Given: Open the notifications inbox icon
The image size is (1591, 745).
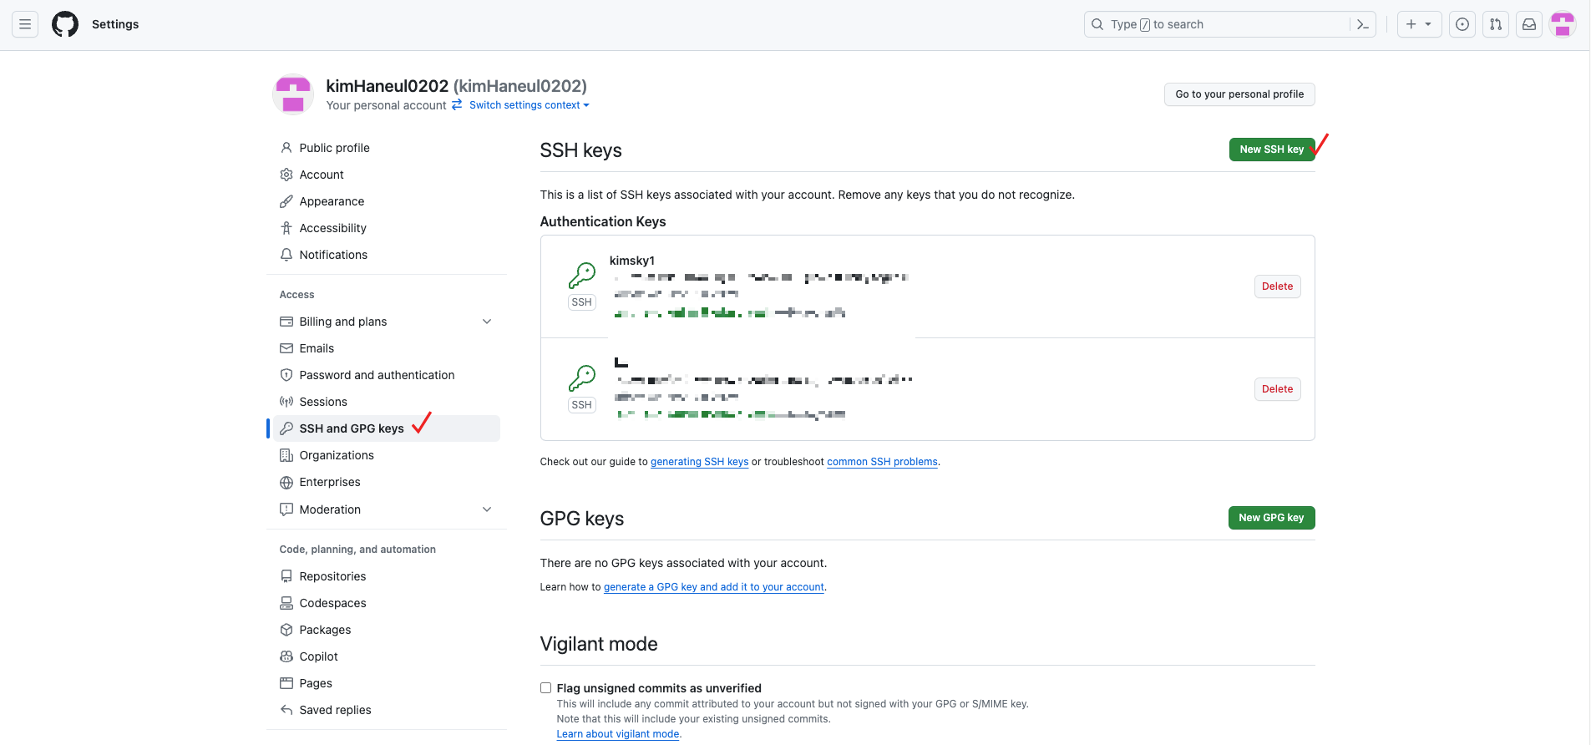Looking at the screenshot, I should click(1529, 24).
